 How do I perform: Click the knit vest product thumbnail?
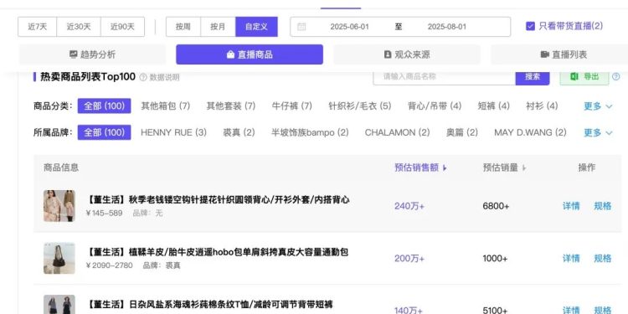[59, 206]
